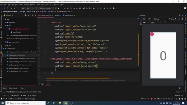This screenshot has height=105, width=187.
Task: Click zoom-to-fit icon in Preview toolbar
Action: (179, 19)
